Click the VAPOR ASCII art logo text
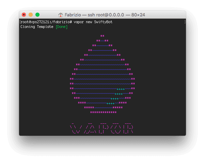 coord(102,128)
